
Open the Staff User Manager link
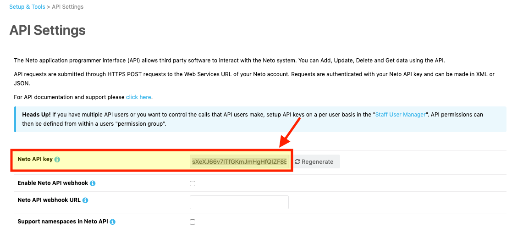click(401, 115)
